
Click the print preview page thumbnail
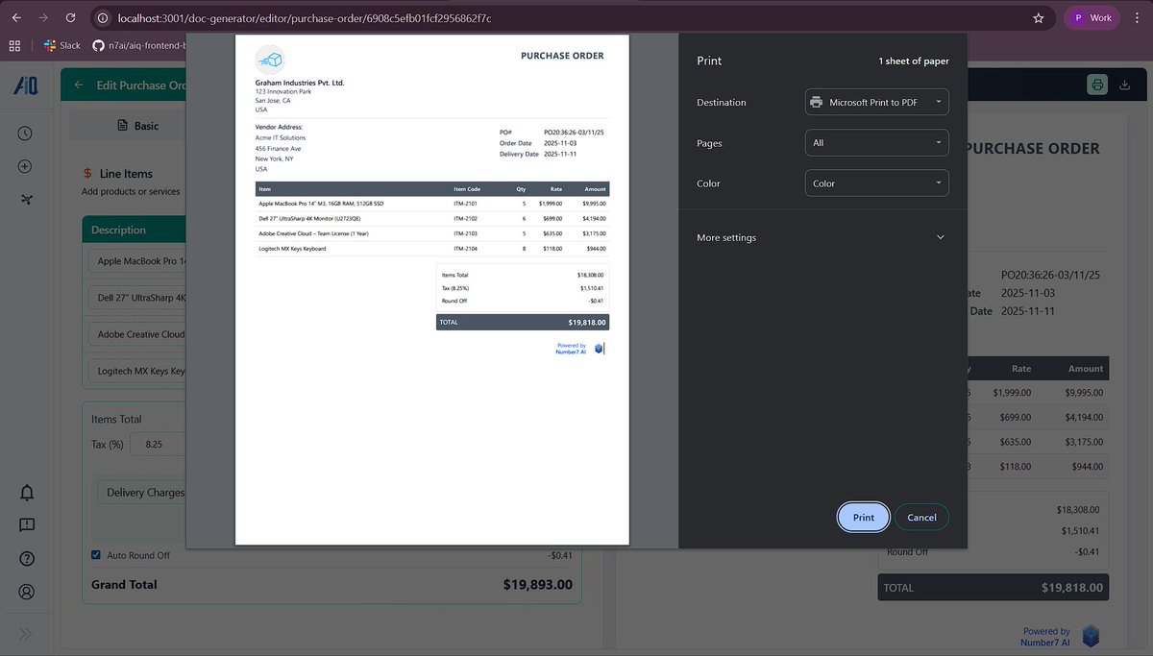pyautogui.click(x=432, y=290)
